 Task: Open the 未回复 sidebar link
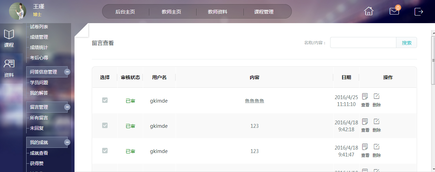click(37, 128)
